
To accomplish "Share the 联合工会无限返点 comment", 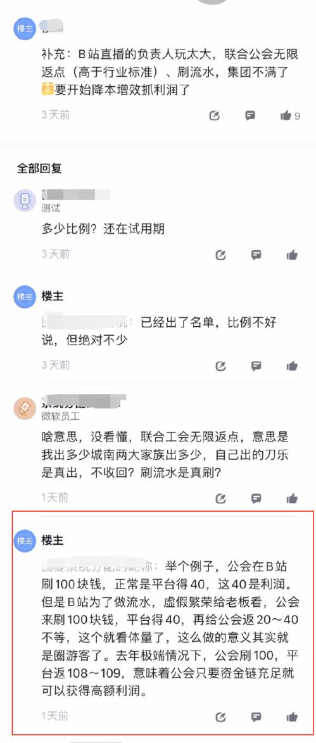I will point(221,499).
